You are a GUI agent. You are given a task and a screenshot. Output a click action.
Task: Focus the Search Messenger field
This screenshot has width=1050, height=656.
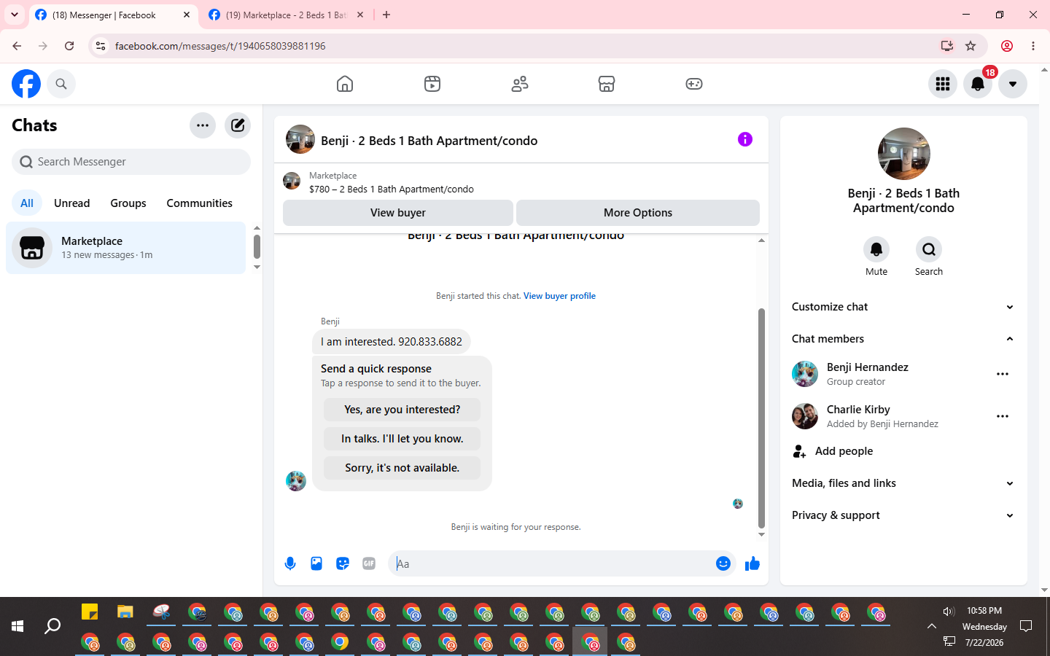pyautogui.click(x=131, y=162)
